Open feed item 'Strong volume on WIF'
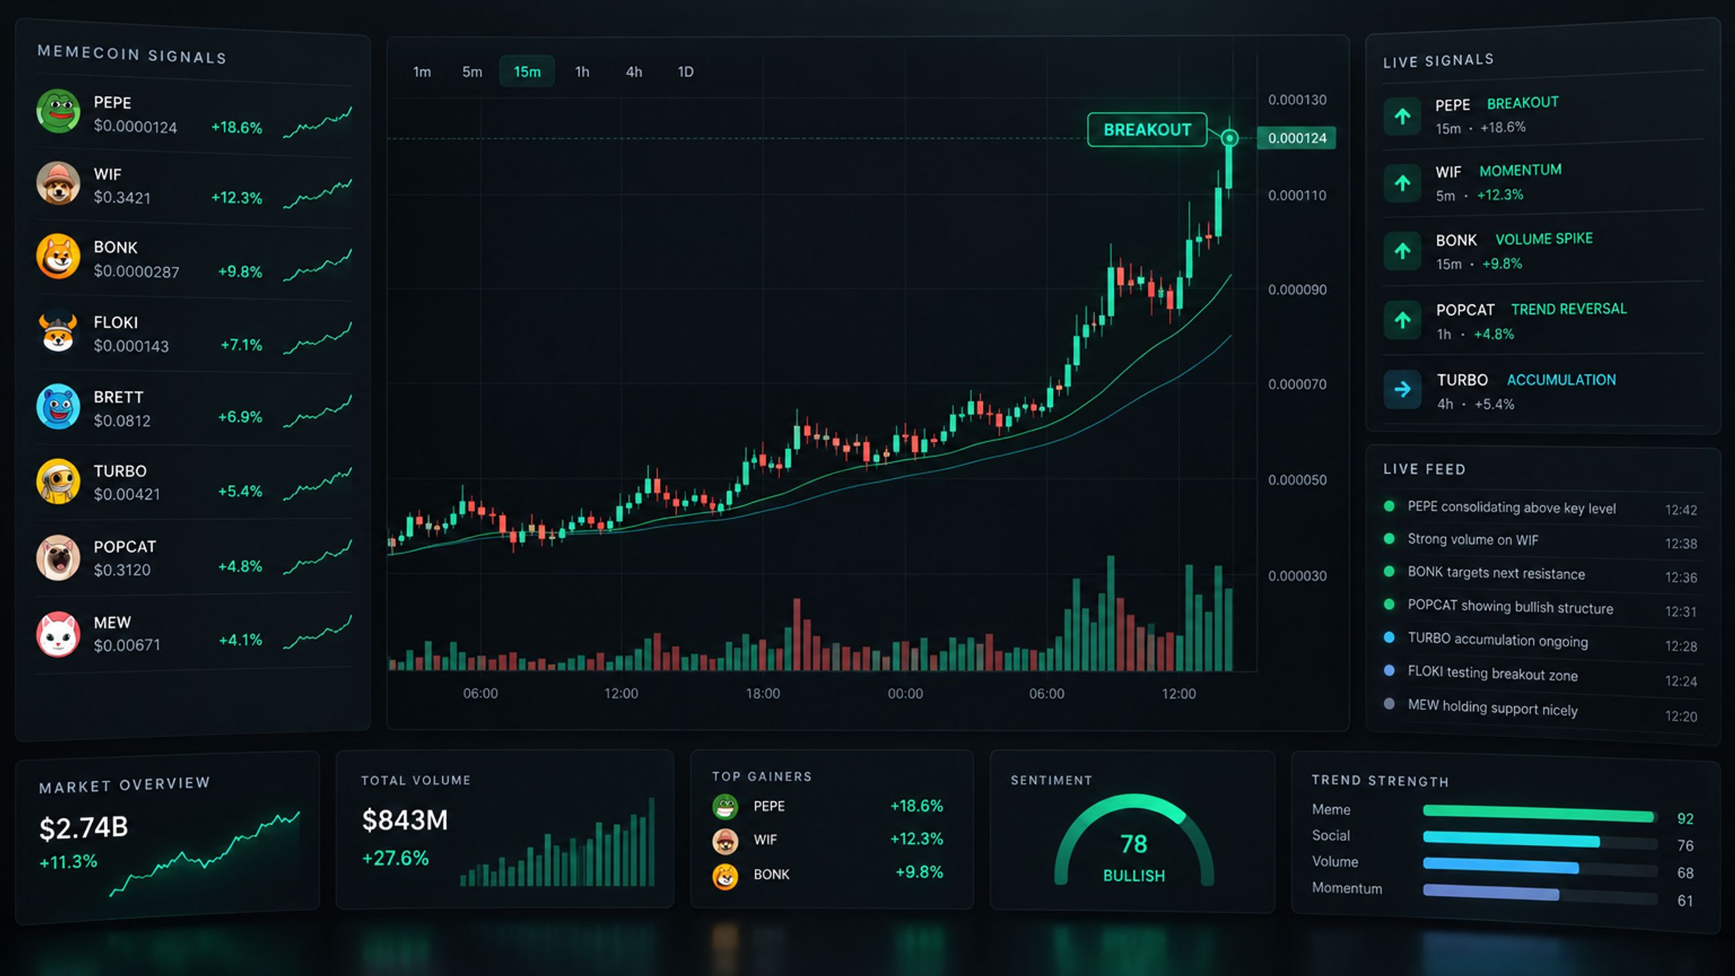 (x=1543, y=541)
